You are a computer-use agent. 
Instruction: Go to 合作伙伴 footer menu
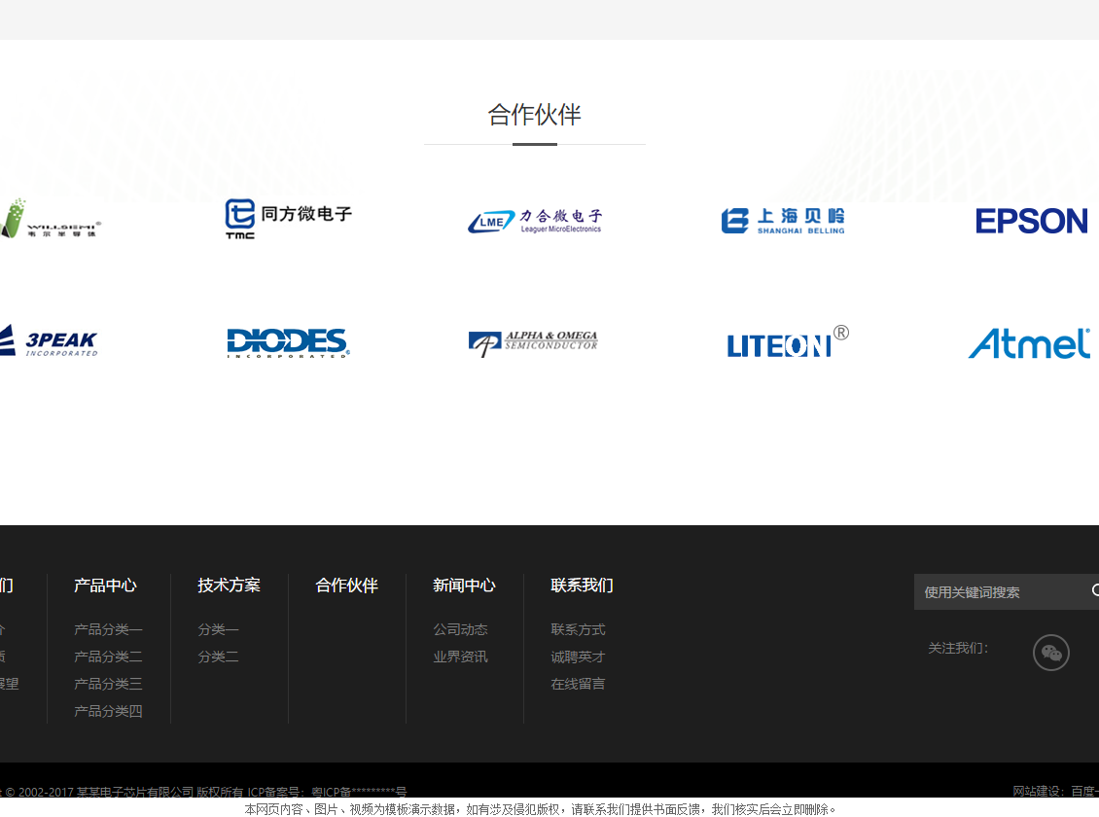tap(346, 586)
